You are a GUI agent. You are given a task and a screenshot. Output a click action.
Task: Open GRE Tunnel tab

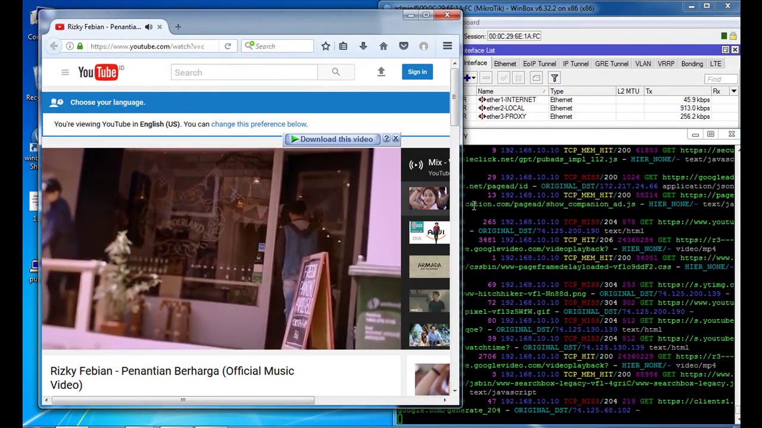[x=611, y=64]
